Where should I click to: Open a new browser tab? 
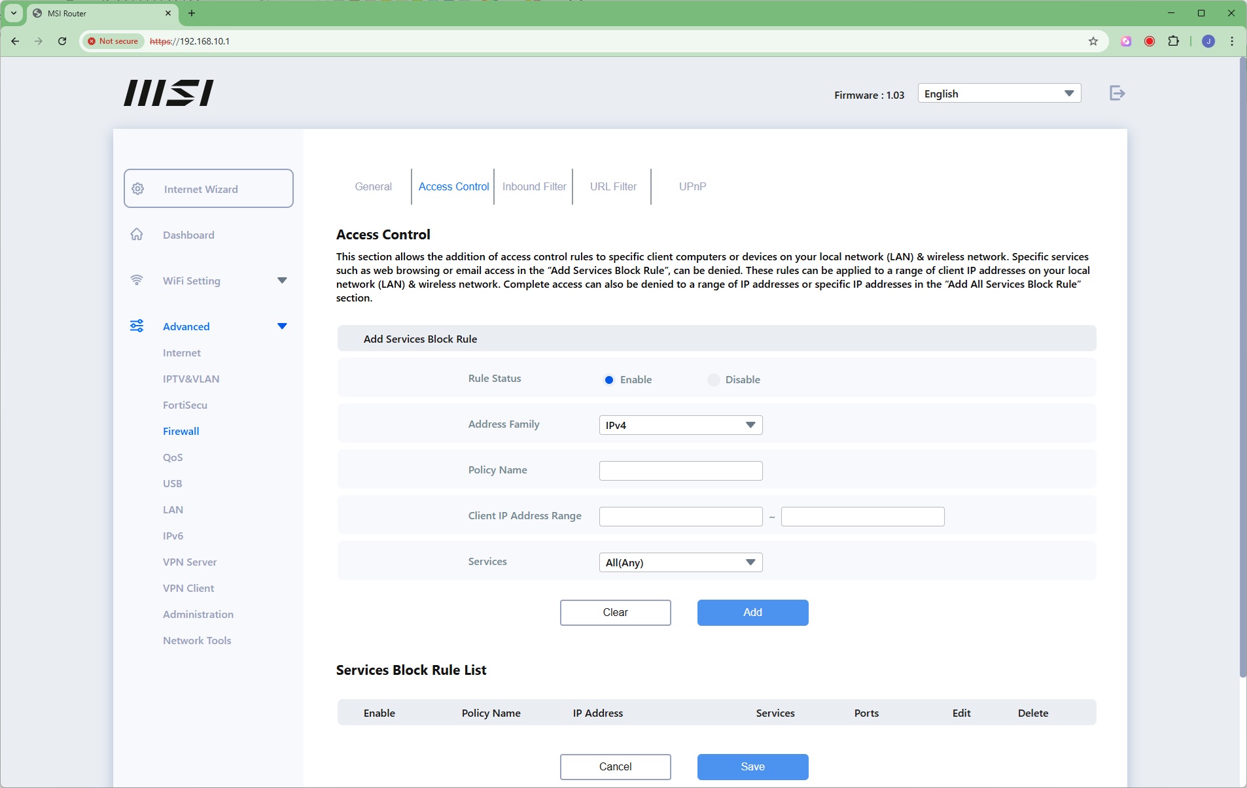click(192, 13)
